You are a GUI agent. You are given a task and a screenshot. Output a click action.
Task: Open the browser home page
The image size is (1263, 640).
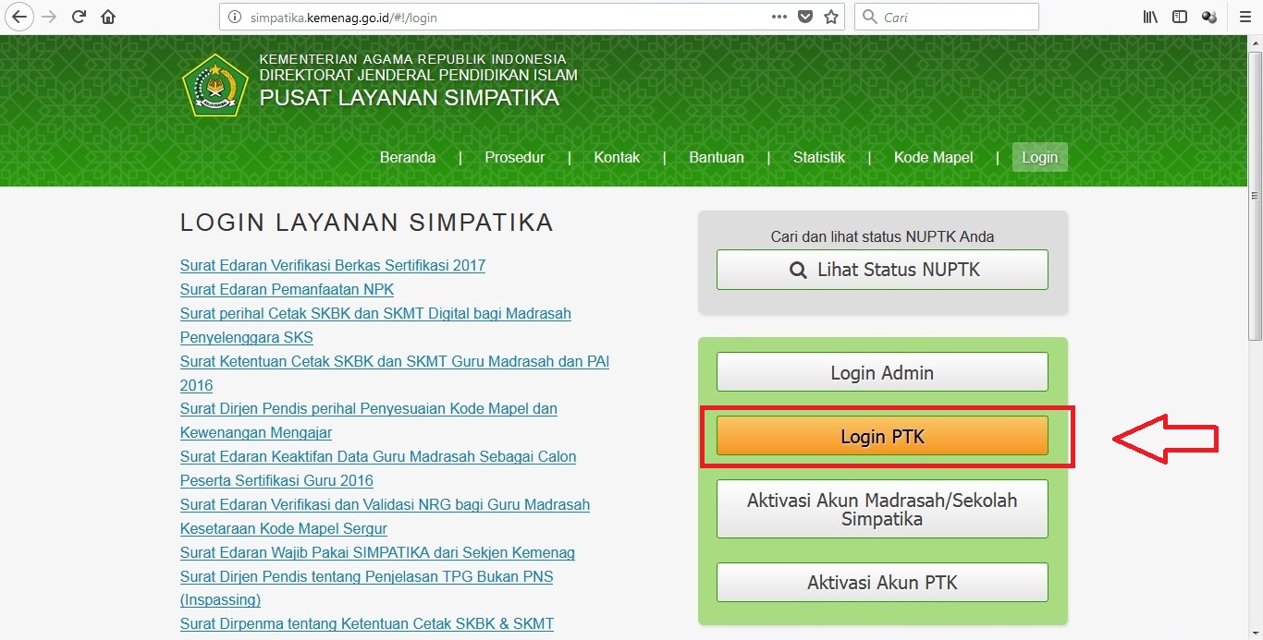click(x=107, y=16)
